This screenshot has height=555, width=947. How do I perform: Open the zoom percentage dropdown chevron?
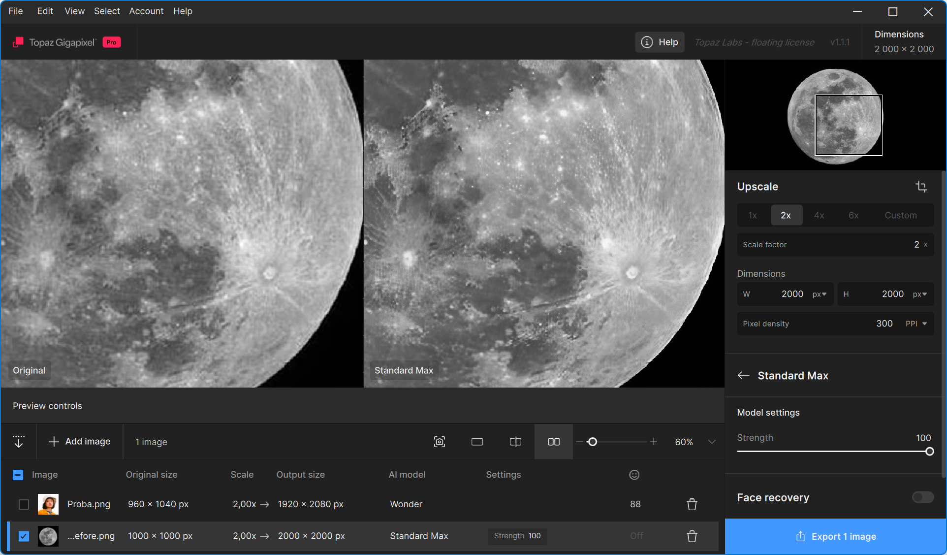point(712,442)
